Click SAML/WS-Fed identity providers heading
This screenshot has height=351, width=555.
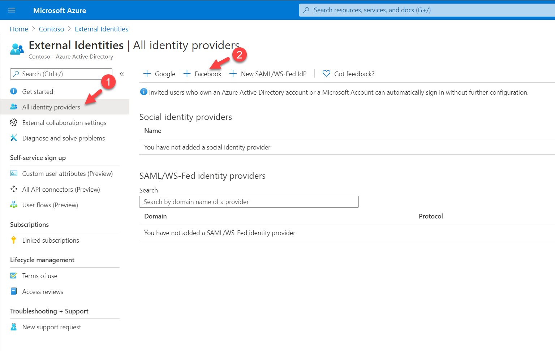[x=202, y=176]
